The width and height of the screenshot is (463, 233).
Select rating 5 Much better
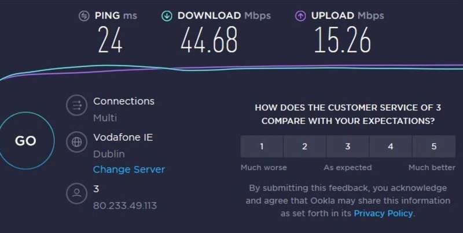pos(434,146)
